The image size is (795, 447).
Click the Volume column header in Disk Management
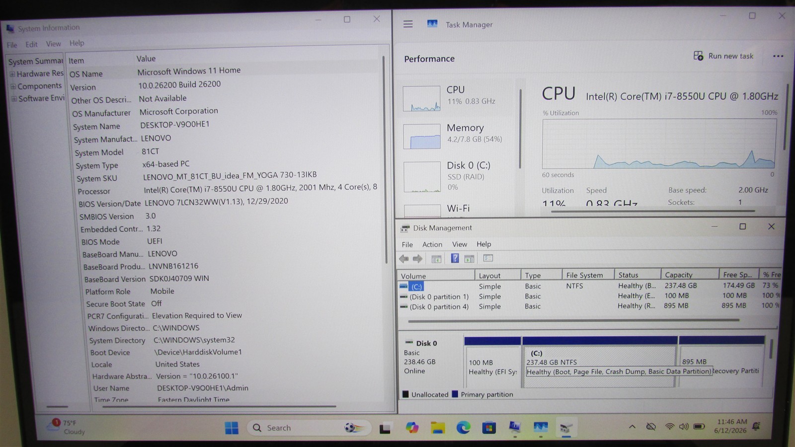(x=436, y=276)
